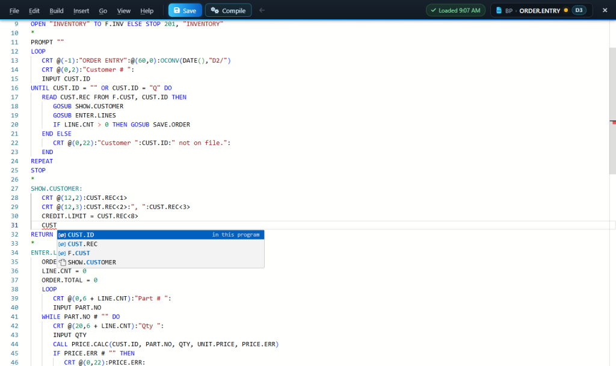The width and height of the screenshot is (616, 366).
Task: Click IF PRICE.ERR on line 45
Action: click(75, 353)
